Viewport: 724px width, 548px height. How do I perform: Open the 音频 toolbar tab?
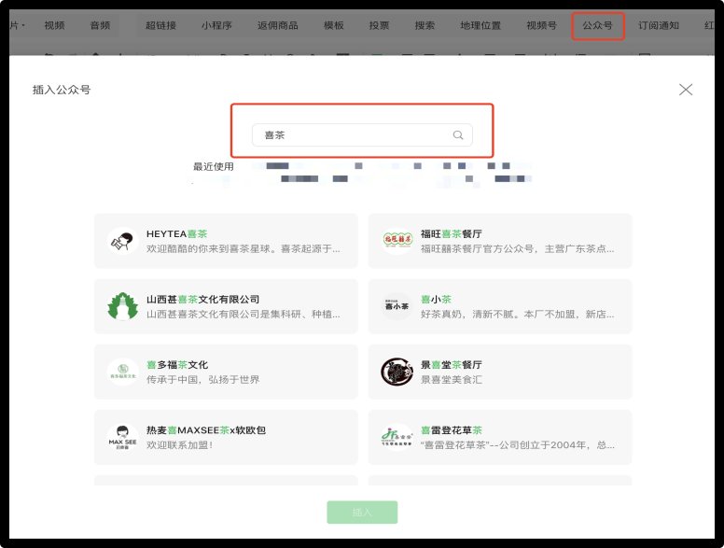[100, 25]
